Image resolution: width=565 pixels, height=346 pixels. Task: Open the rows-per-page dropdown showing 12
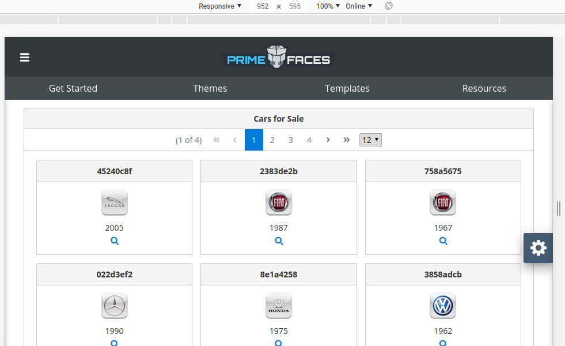click(x=370, y=140)
